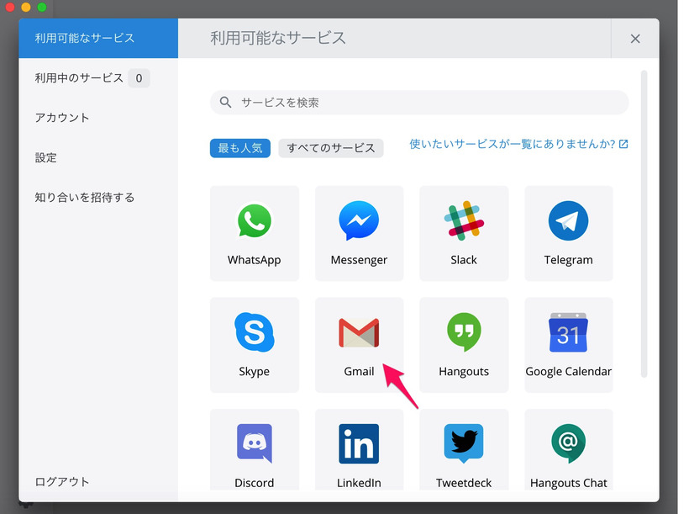
Task: Add the Discord service
Action: (x=254, y=450)
